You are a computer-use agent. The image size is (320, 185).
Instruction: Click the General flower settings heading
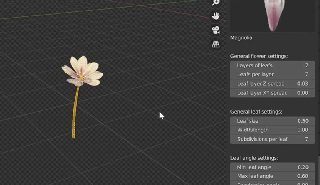tap(259, 56)
